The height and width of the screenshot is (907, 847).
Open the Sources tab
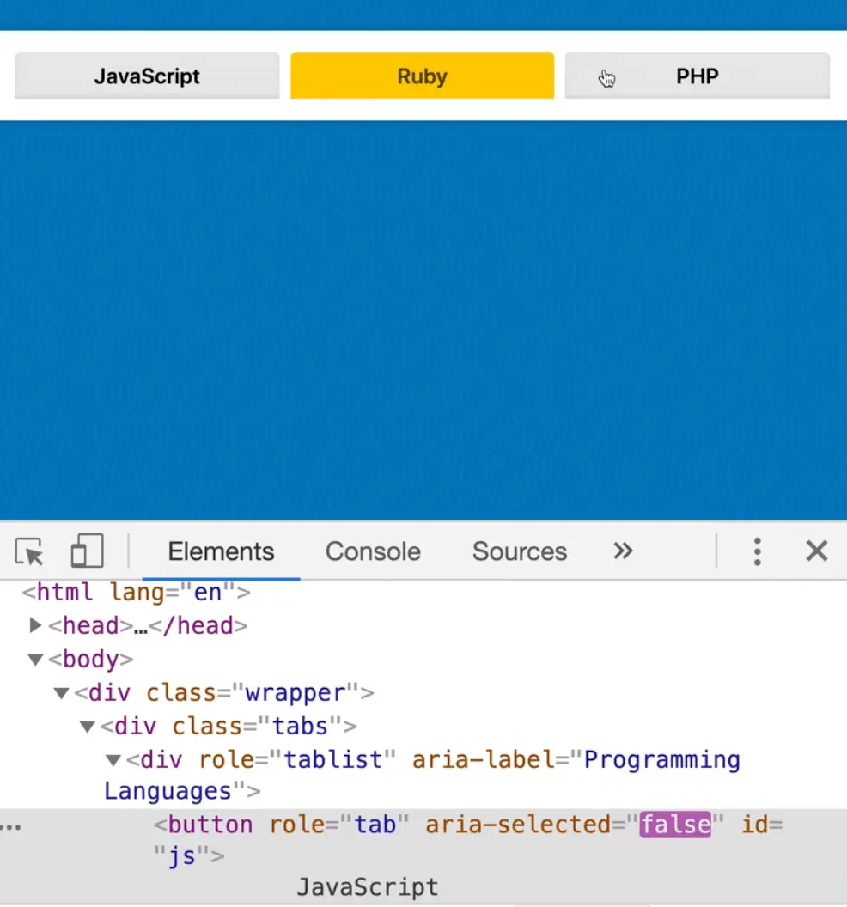tap(519, 551)
